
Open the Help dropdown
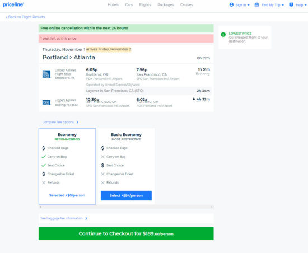301,5
